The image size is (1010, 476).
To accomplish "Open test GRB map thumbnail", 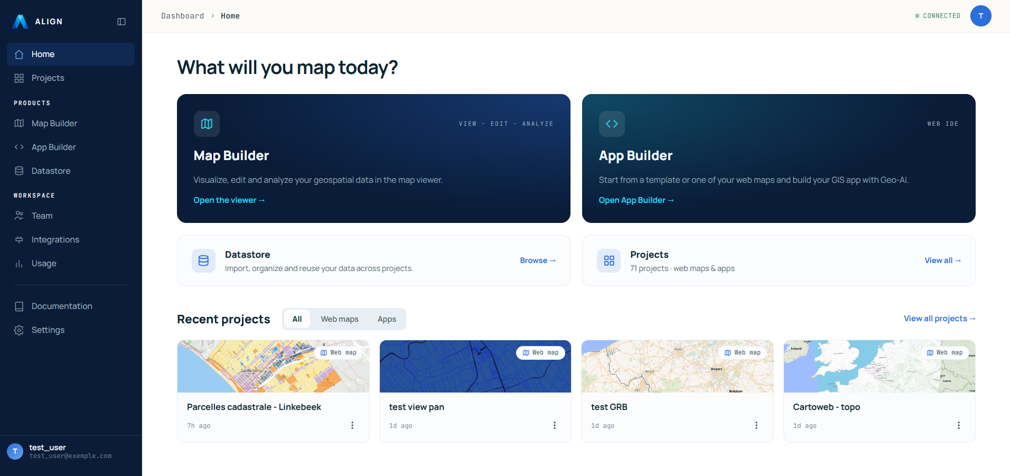I will point(677,366).
